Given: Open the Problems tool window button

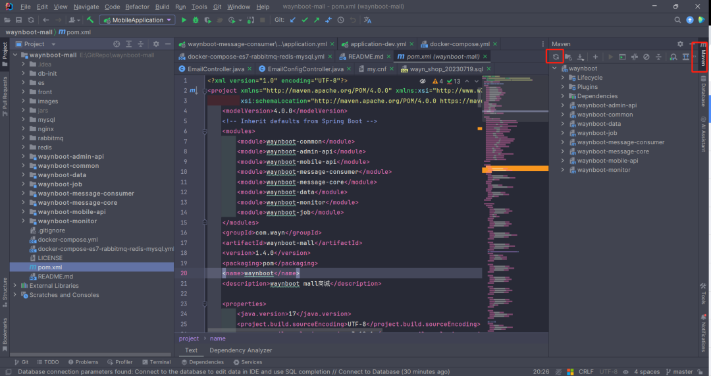Looking at the screenshot, I should tap(83, 362).
